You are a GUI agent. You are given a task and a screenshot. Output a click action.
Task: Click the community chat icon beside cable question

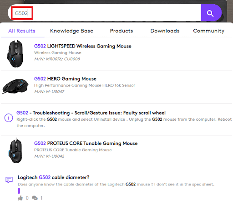[x=9, y=180]
